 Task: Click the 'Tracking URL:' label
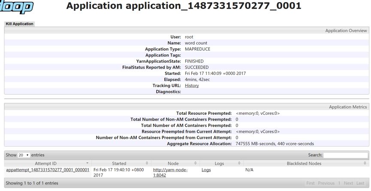point(166,86)
